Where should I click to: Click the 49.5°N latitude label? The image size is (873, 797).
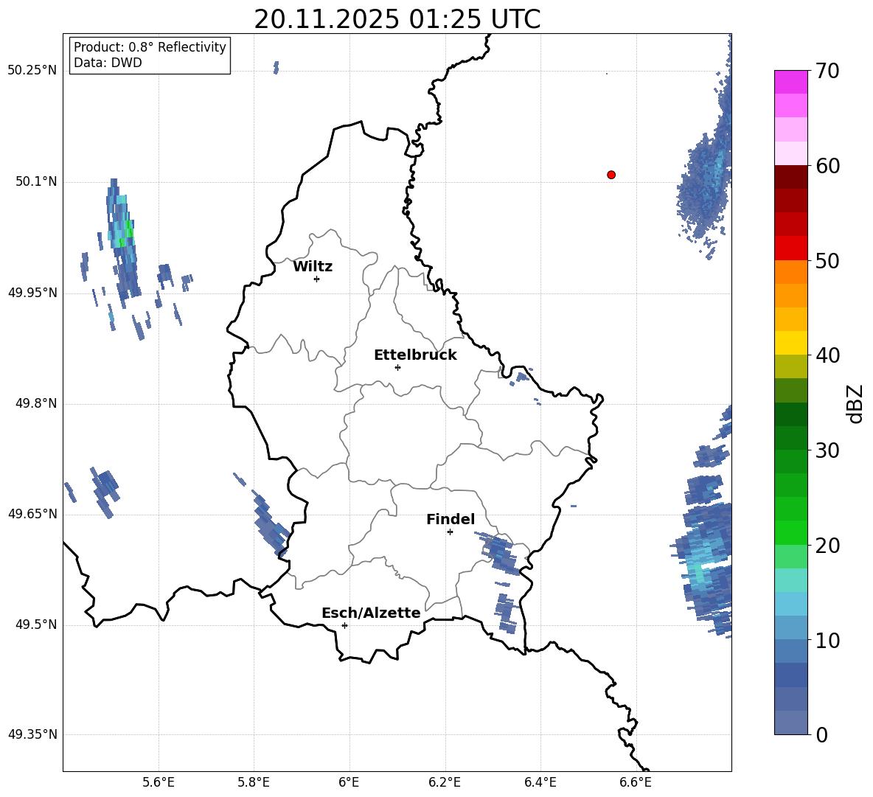click(36, 624)
